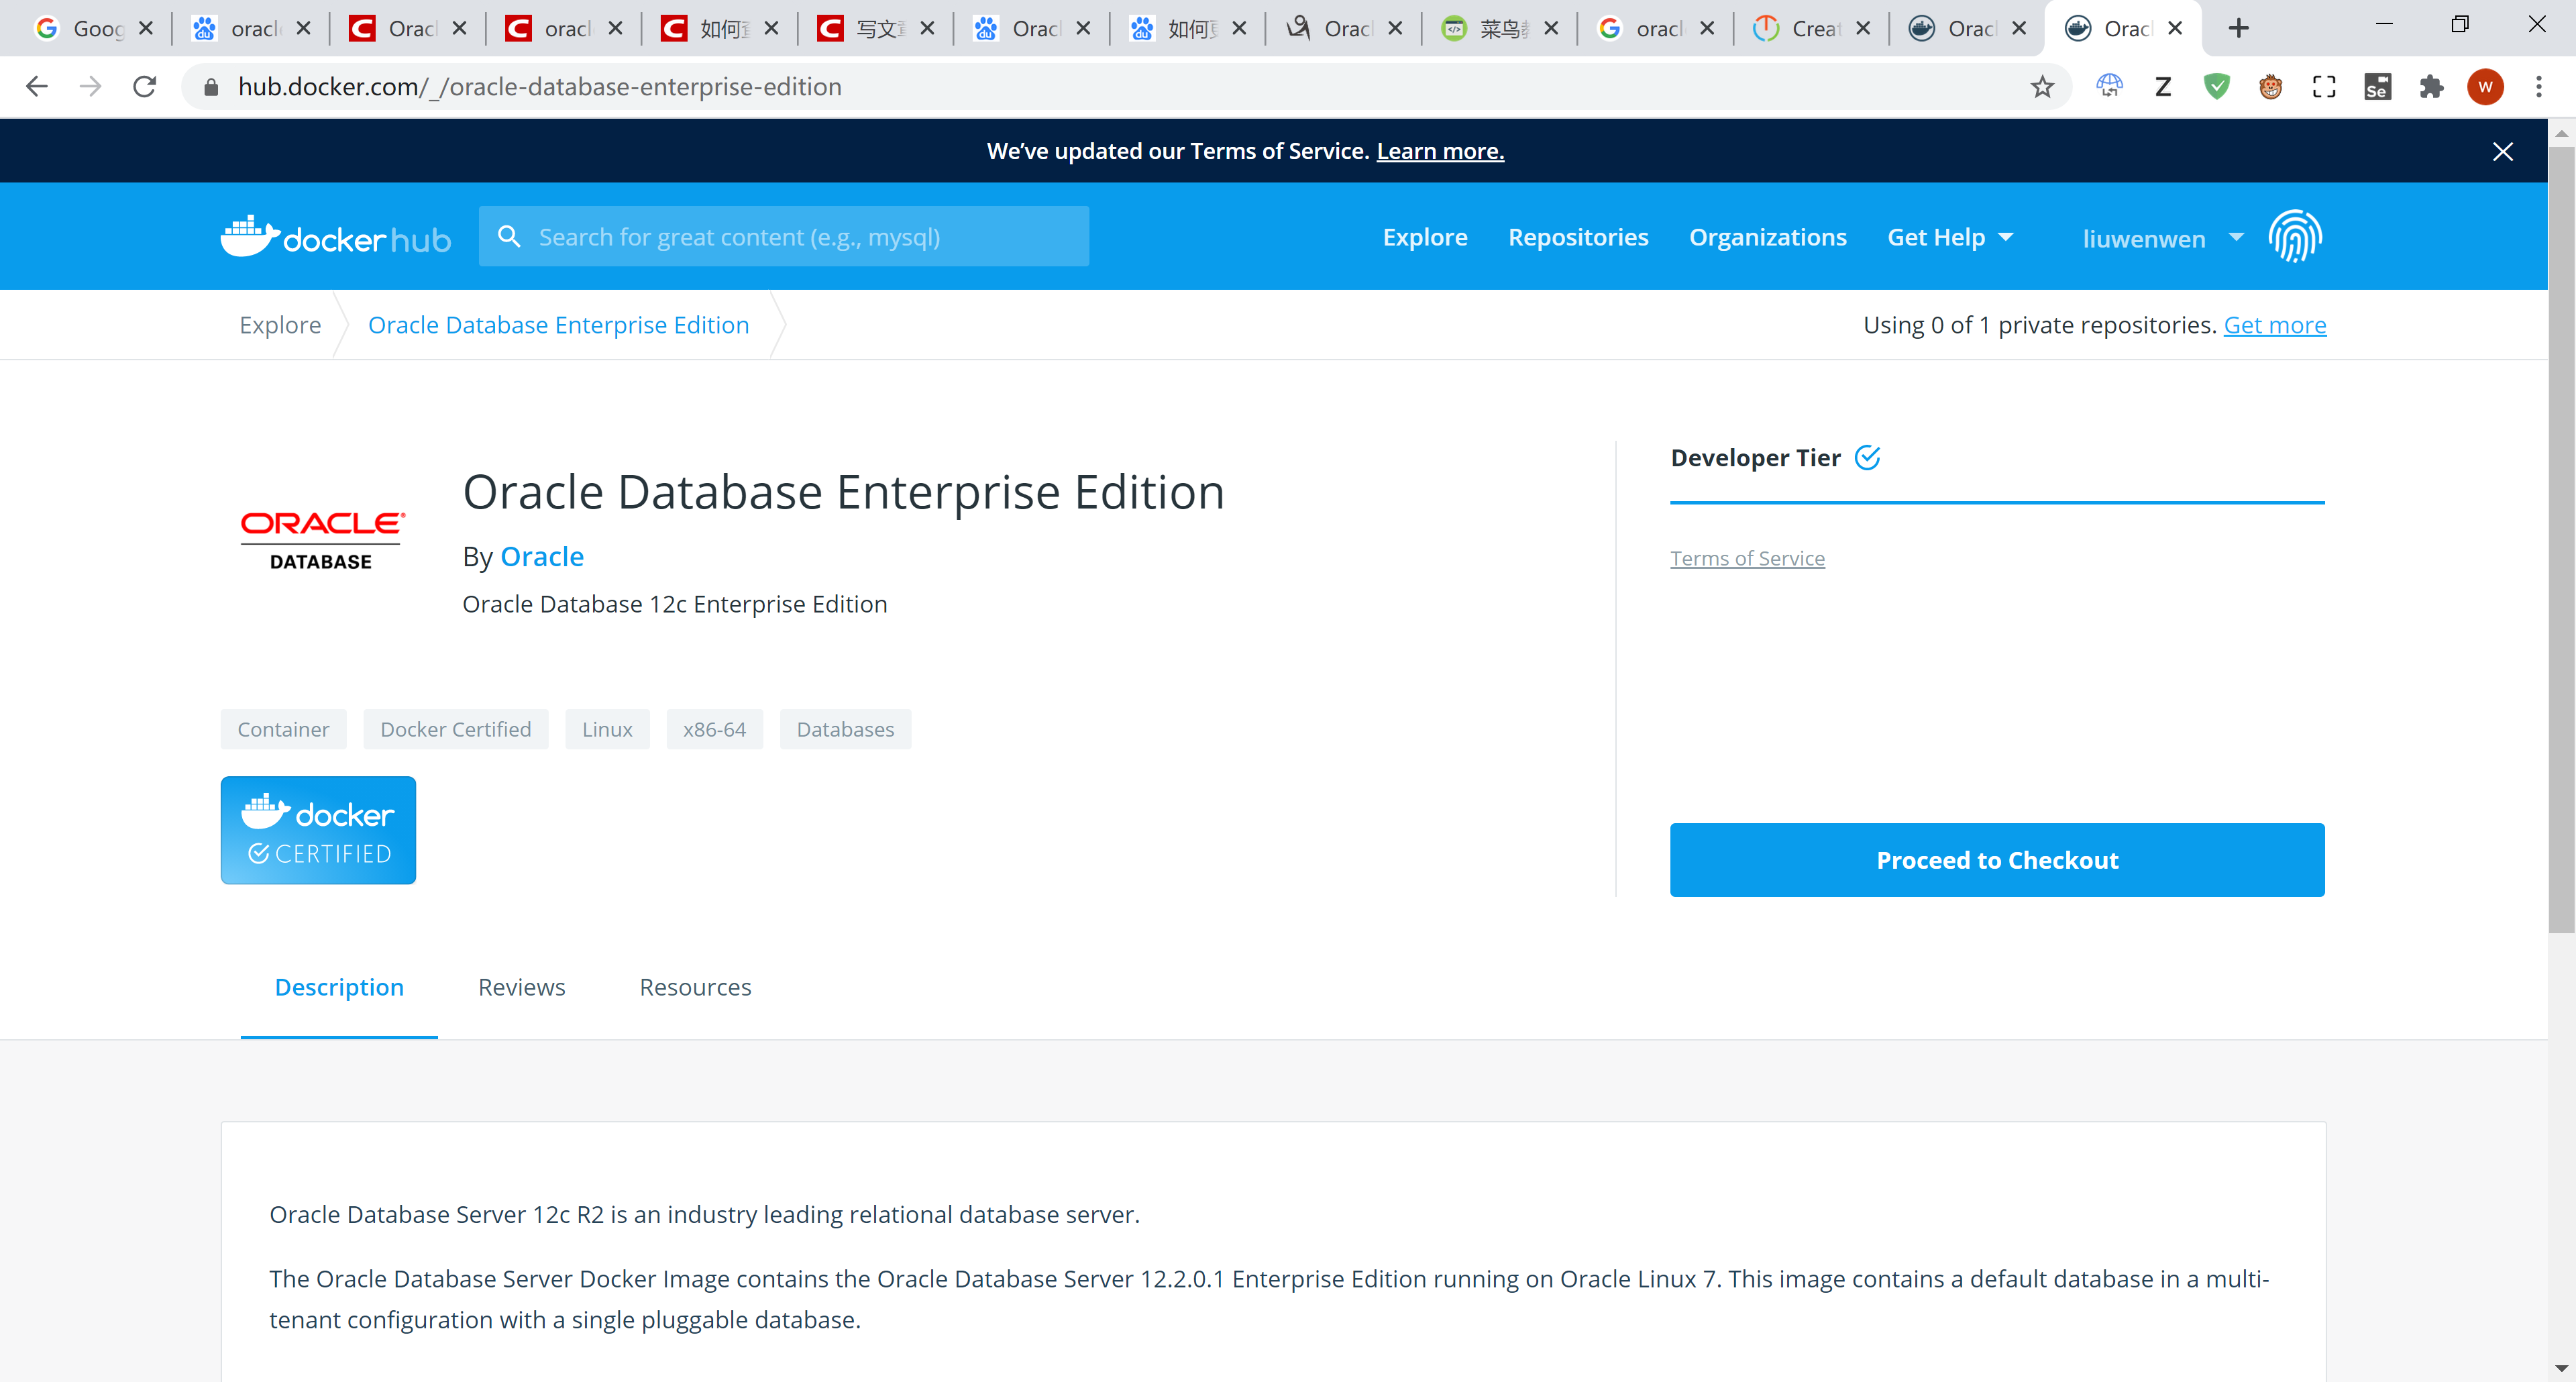The height and width of the screenshot is (1382, 2576).
Task: Close the active Oracle tab
Action: tap(2175, 28)
